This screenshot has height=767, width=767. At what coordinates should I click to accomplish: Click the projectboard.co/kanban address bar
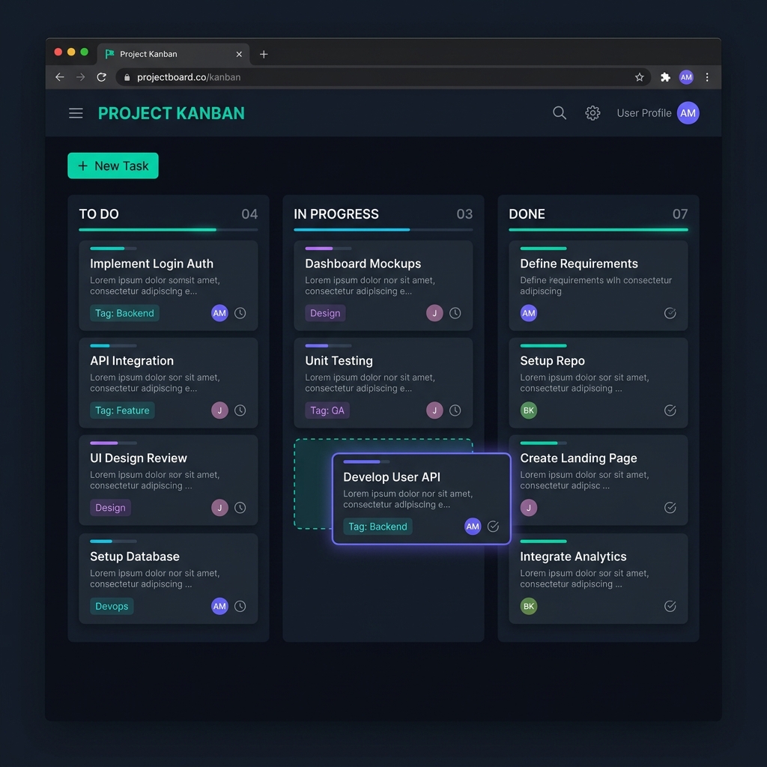coord(383,77)
